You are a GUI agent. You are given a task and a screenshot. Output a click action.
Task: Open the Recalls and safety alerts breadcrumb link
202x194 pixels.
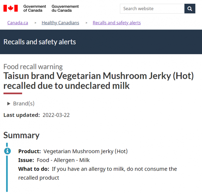[117, 23]
